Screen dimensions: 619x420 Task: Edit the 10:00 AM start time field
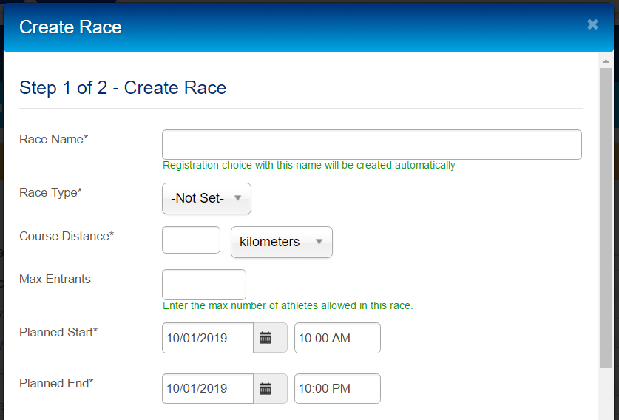click(x=337, y=338)
